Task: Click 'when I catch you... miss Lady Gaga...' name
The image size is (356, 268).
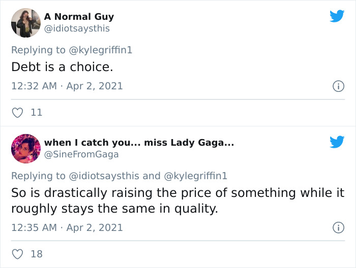Action: tap(139, 143)
